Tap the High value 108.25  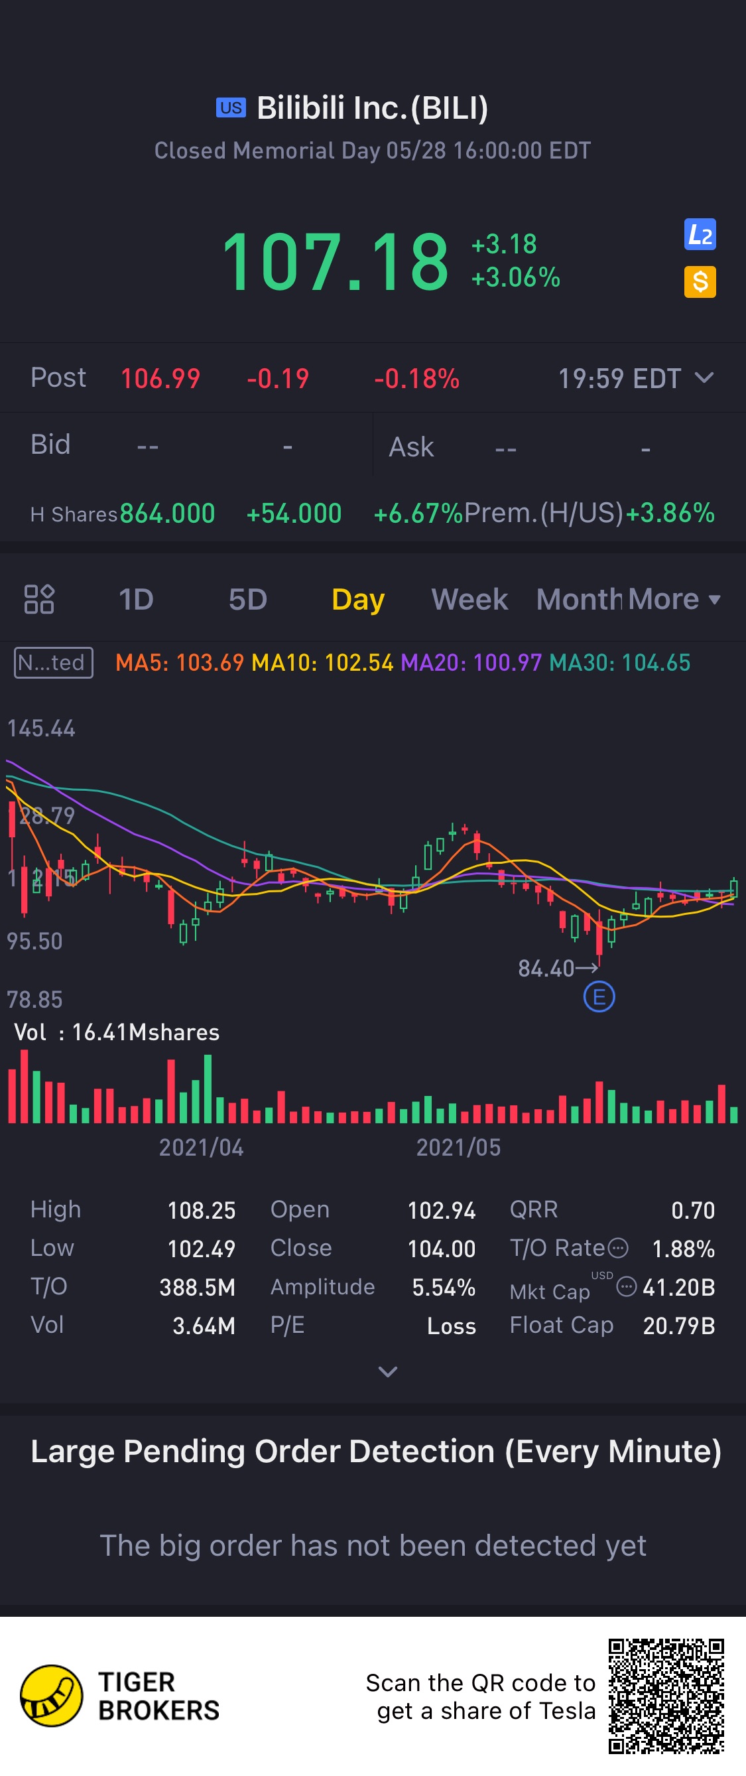pos(201,1210)
